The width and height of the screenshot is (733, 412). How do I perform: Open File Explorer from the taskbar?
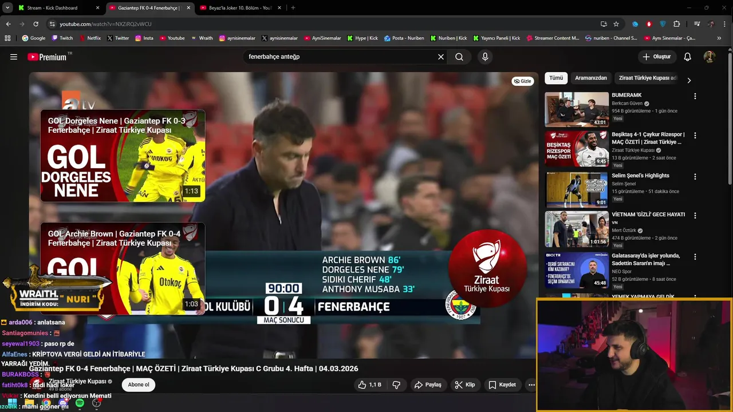(x=29, y=403)
